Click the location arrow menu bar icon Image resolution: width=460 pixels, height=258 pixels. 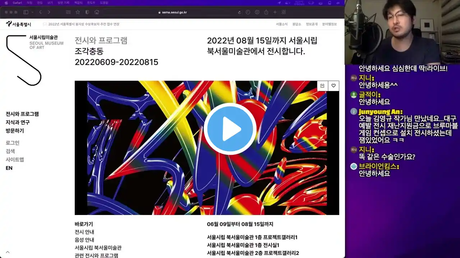pyautogui.click(x=279, y=3)
